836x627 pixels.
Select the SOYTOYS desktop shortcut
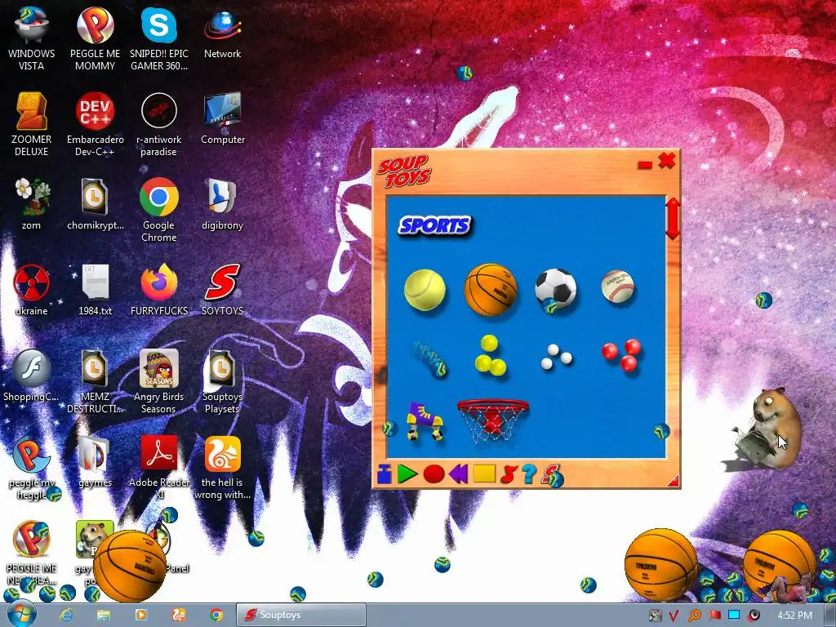[x=222, y=290]
